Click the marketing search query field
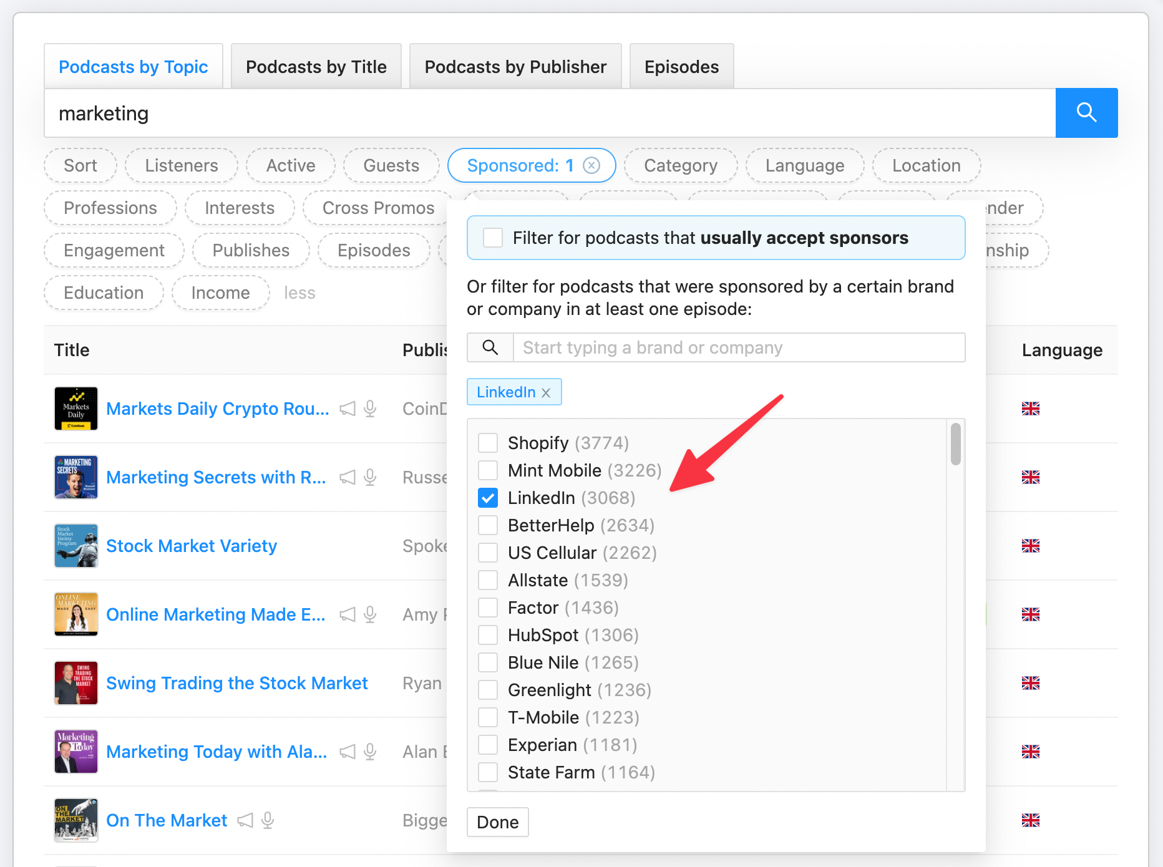The width and height of the screenshot is (1163, 867). 550,113
